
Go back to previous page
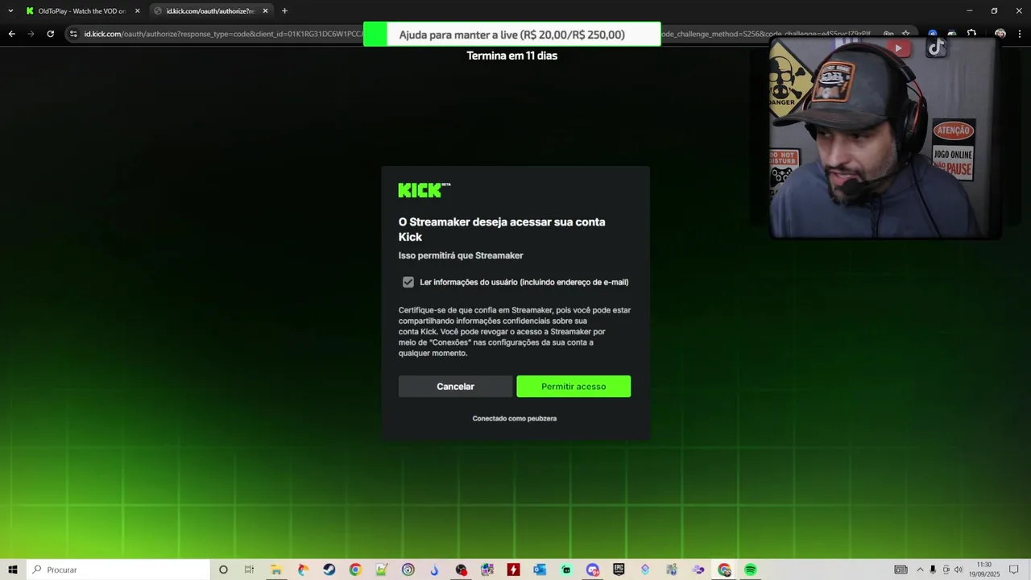11,34
